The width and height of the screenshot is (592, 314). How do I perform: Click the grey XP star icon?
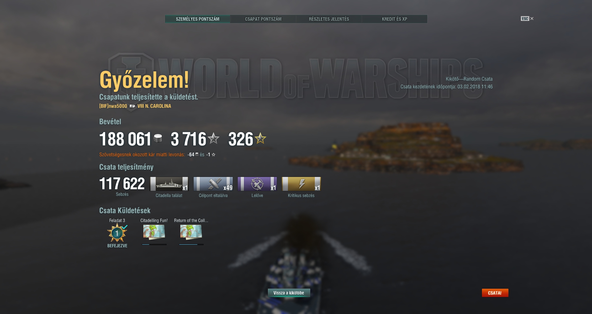213,138
